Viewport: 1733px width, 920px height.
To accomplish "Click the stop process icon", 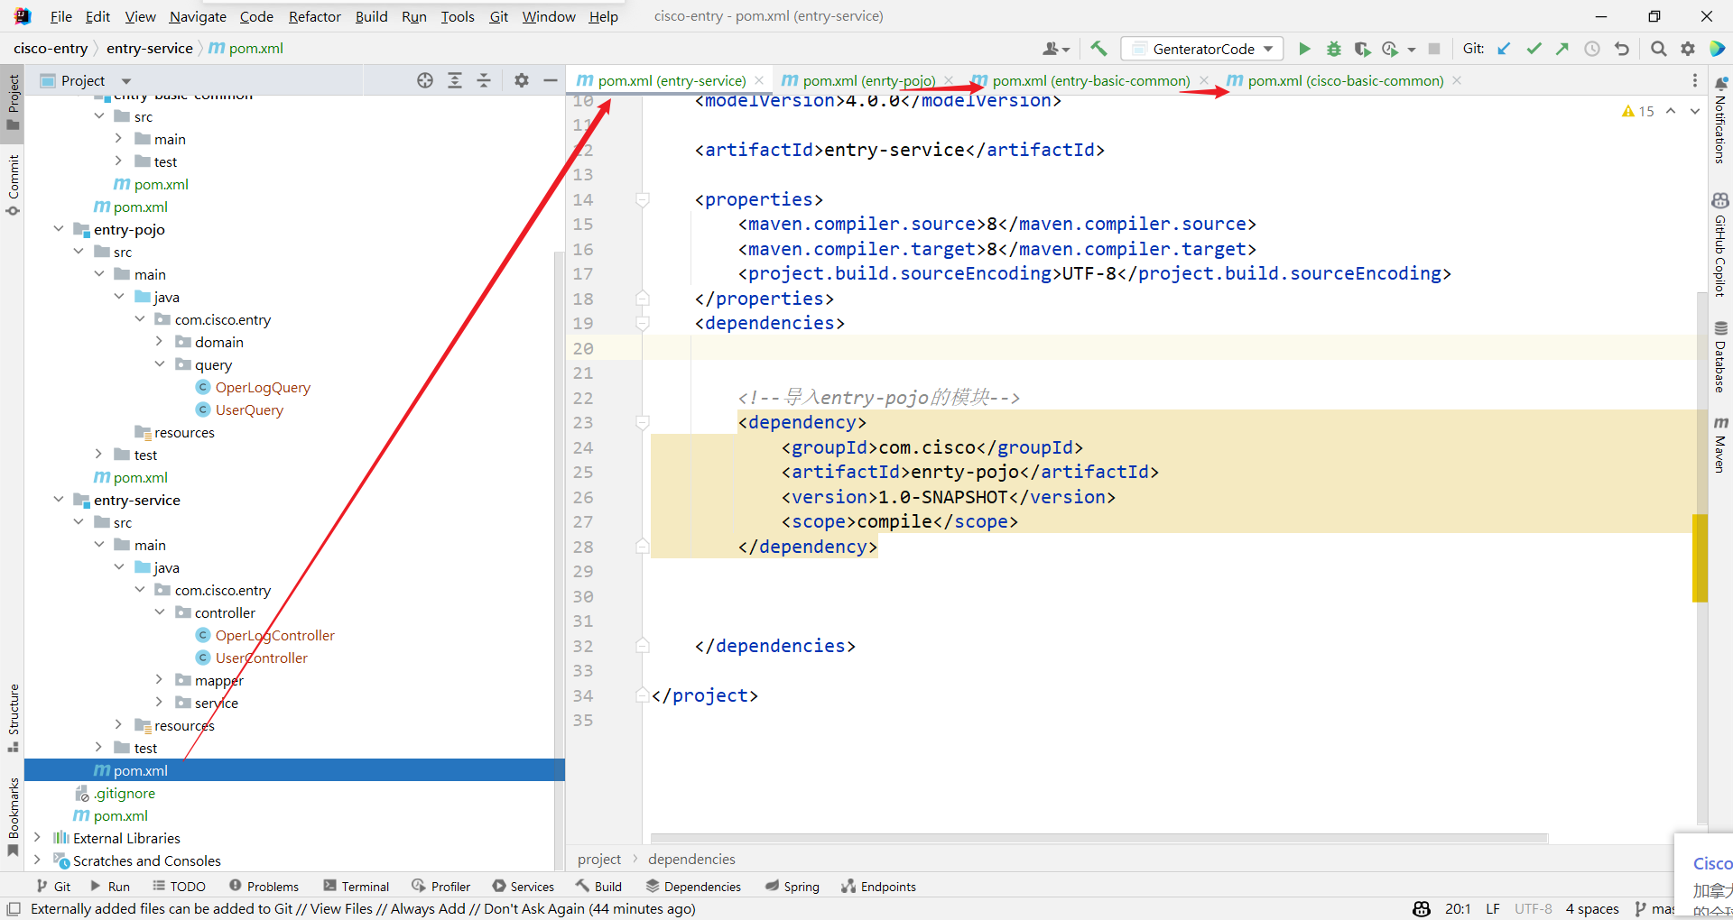I will [x=1434, y=49].
